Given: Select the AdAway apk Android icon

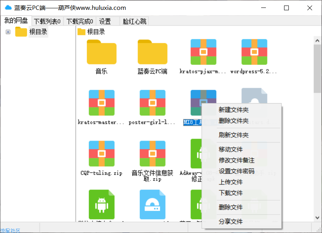Looking at the screenshot, I should pos(196,154).
